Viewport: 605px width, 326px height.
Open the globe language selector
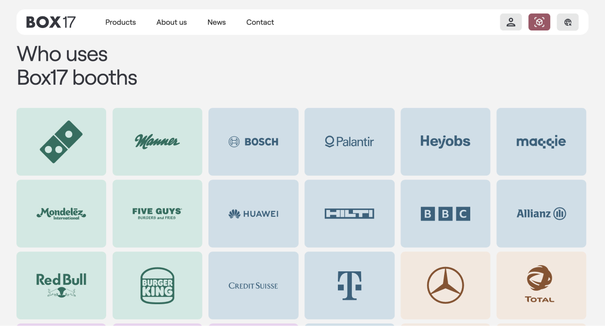tap(568, 22)
